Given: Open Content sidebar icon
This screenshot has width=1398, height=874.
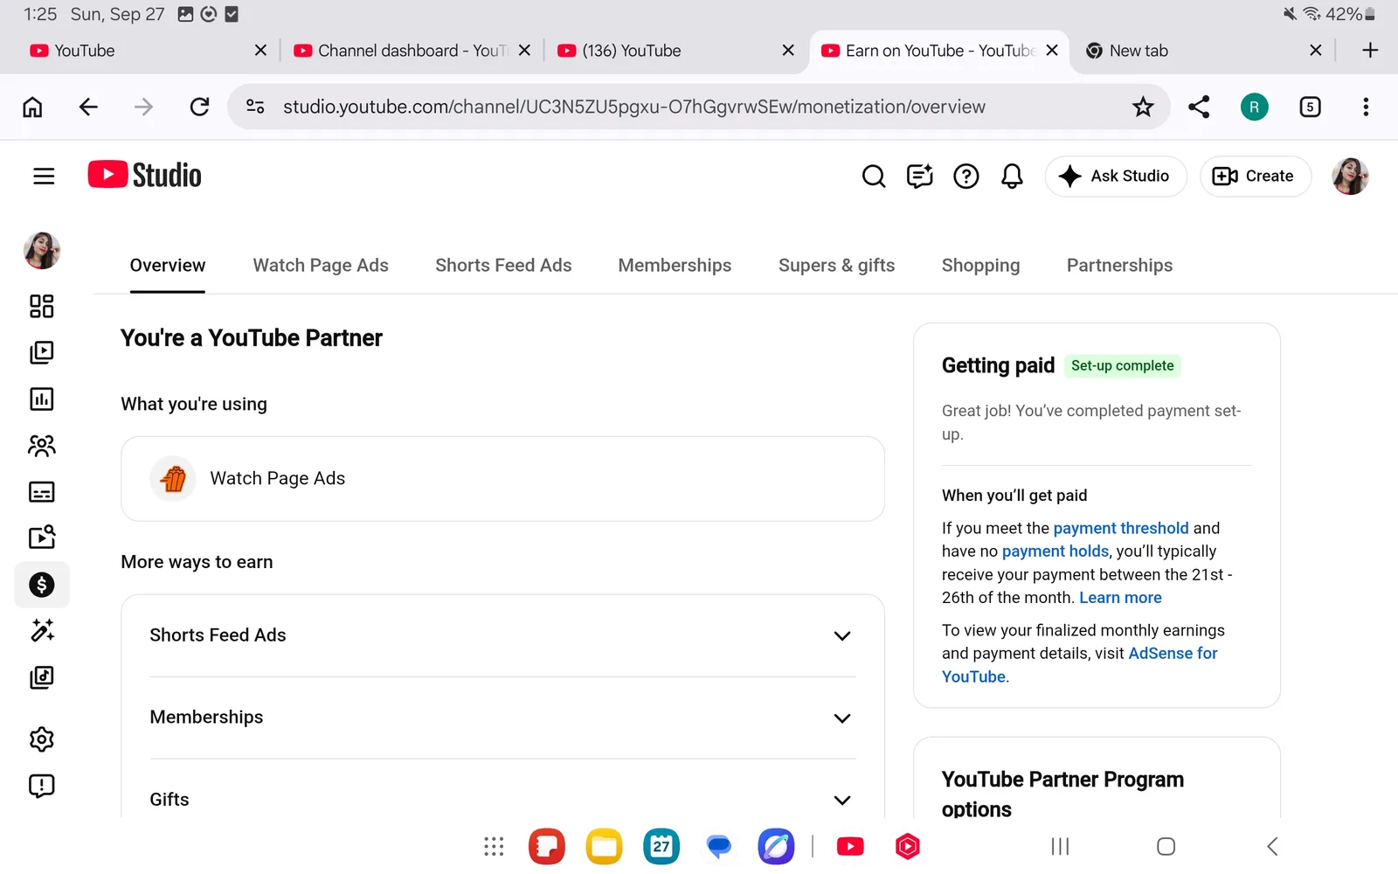Looking at the screenshot, I should pyautogui.click(x=42, y=352).
